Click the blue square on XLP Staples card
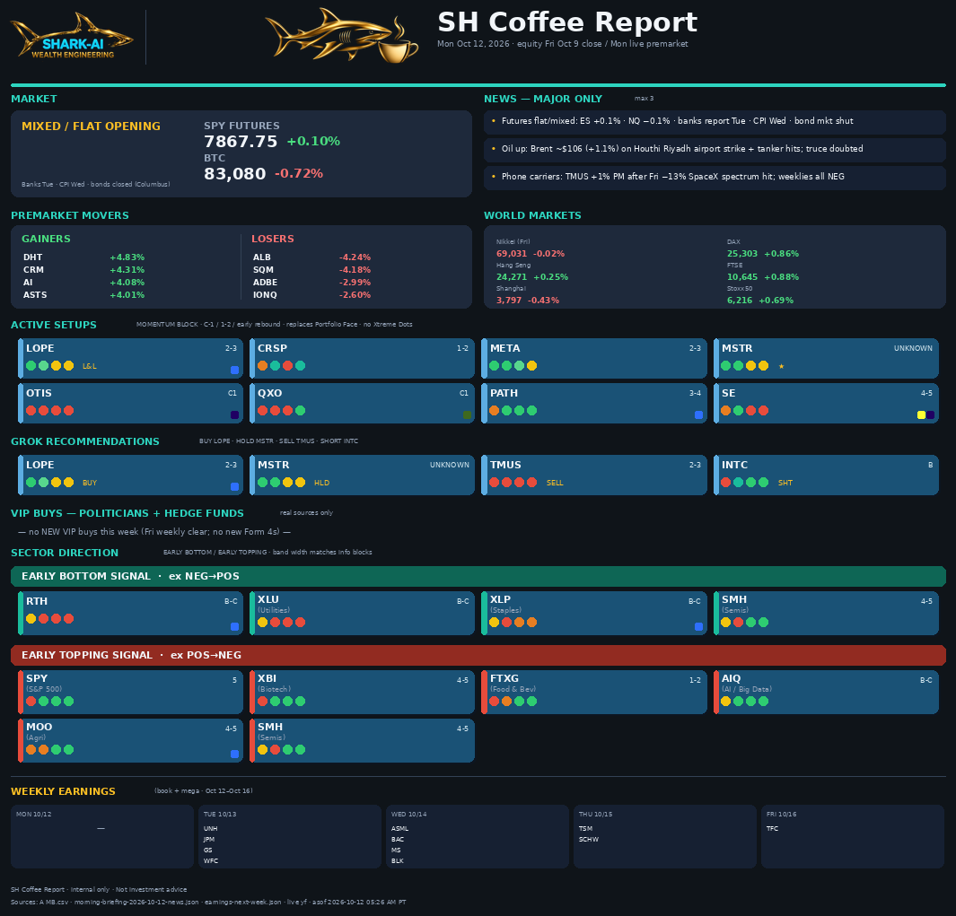The image size is (956, 916). pos(698,626)
